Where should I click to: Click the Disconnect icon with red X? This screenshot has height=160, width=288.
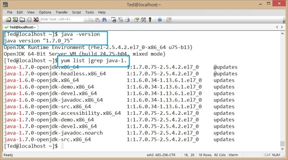(36, 19)
